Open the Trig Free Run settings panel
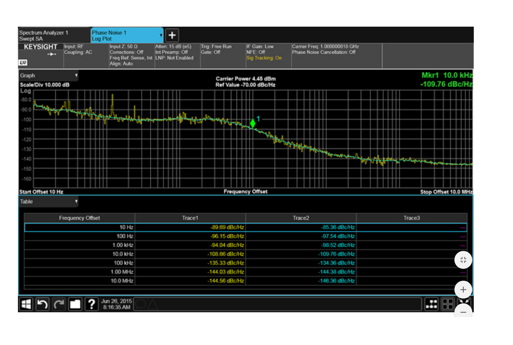The width and height of the screenshot is (513, 345). coord(223,56)
